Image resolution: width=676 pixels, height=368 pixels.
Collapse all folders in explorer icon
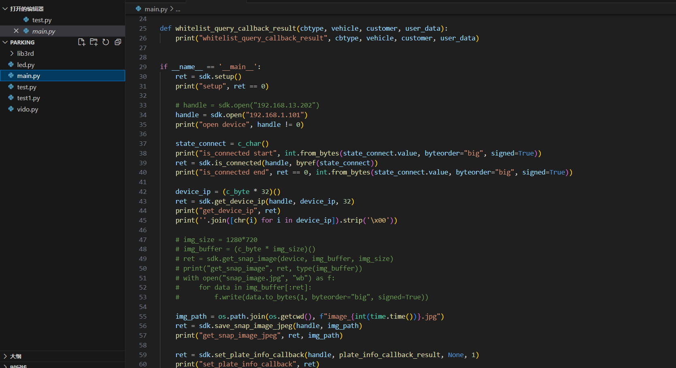click(x=118, y=42)
